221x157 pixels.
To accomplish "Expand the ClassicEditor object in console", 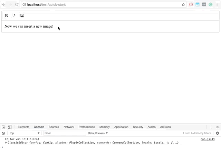I will pos(6,142).
